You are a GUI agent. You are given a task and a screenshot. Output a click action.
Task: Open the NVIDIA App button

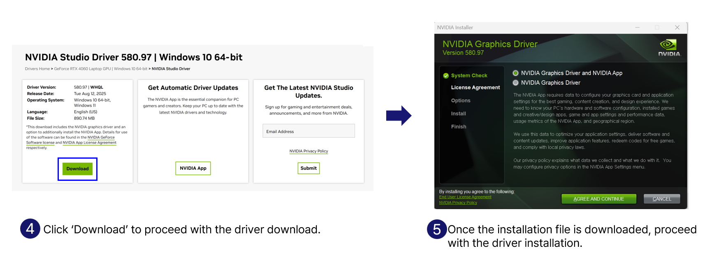coord(193,169)
